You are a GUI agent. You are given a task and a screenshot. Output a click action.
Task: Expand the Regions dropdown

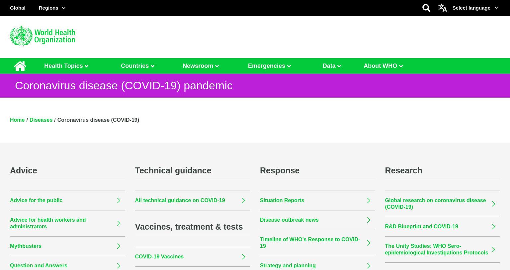pos(52,8)
